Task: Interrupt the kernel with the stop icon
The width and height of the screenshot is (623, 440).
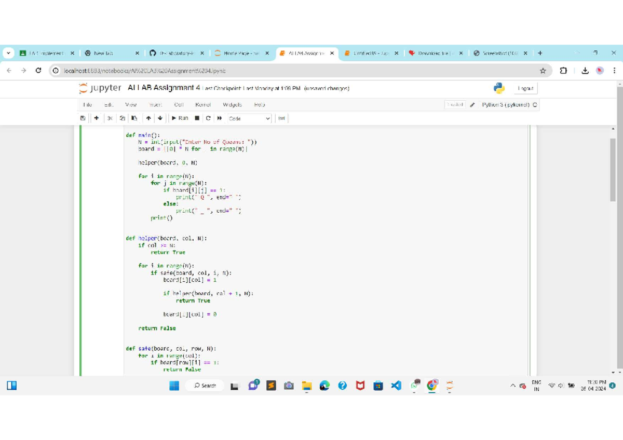Action: [x=197, y=118]
